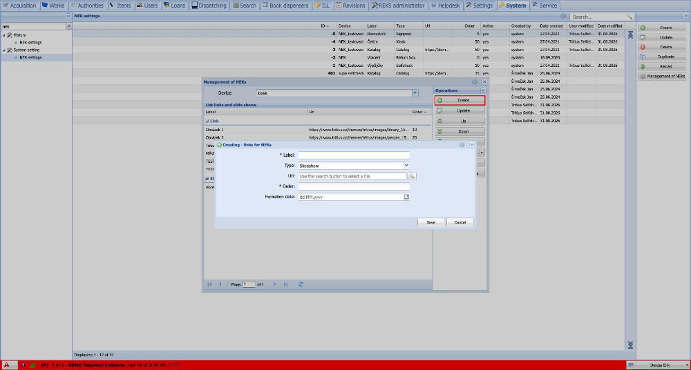Screen dimensions: 691x370
Task: Save the new NEK link
Action: pos(431,222)
